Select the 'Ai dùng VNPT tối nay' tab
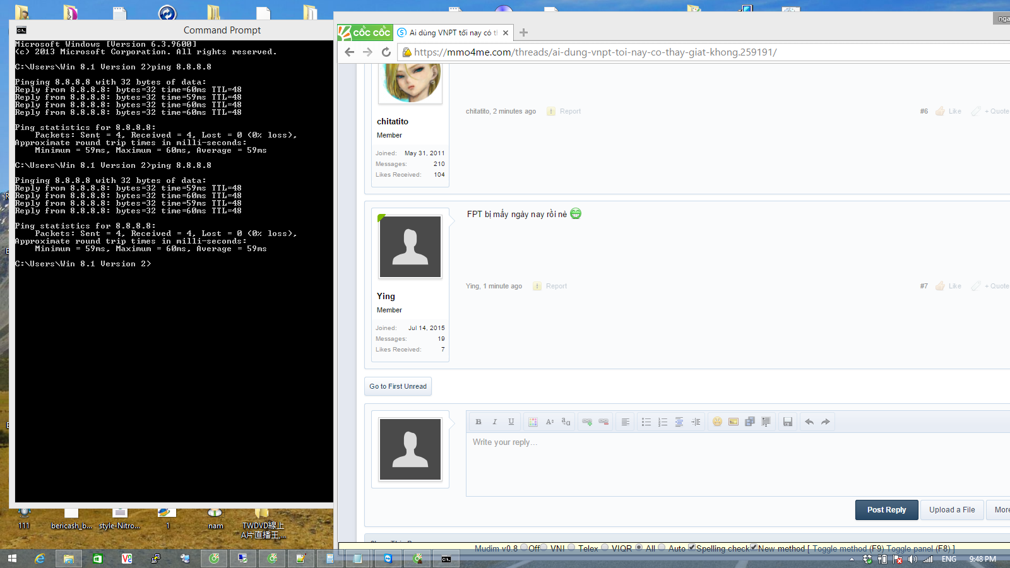The height and width of the screenshot is (568, 1010). [453, 33]
